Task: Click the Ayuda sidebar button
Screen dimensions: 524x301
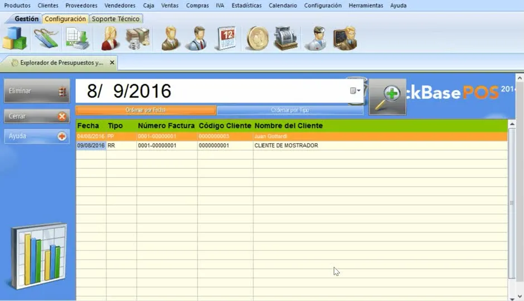Action: pyautogui.click(x=37, y=137)
